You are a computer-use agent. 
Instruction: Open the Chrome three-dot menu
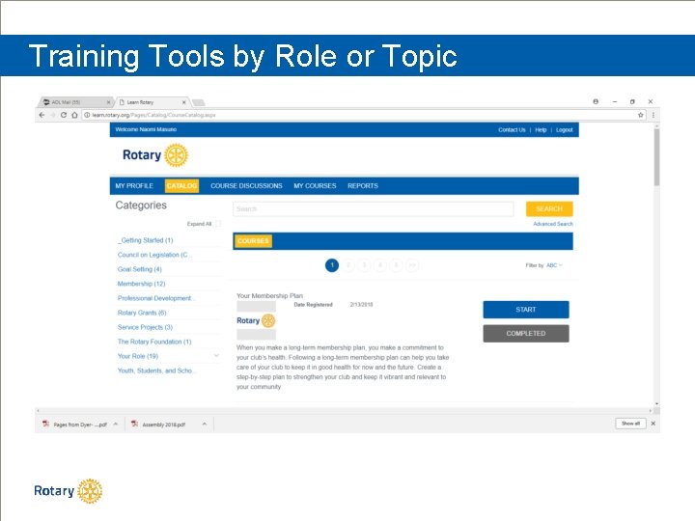pyautogui.click(x=653, y=115)
